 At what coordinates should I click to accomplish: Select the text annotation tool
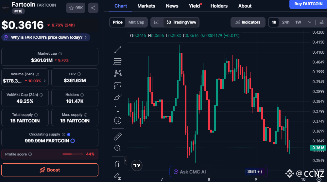(118, 109)
